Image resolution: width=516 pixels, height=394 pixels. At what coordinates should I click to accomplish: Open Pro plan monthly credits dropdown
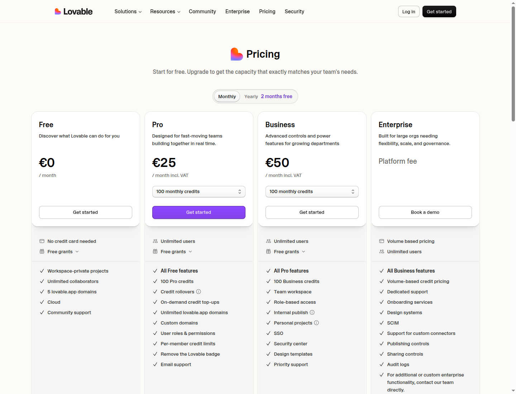tap(199, 192)
